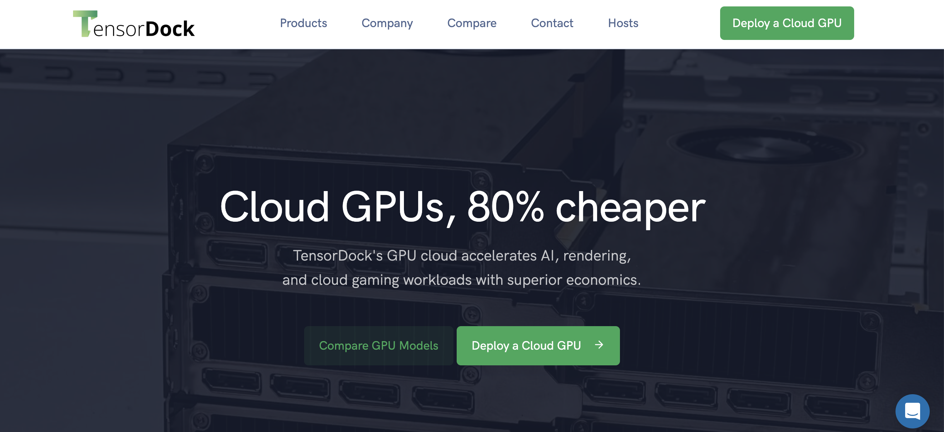Open the Company menu

tap(387, 24)
